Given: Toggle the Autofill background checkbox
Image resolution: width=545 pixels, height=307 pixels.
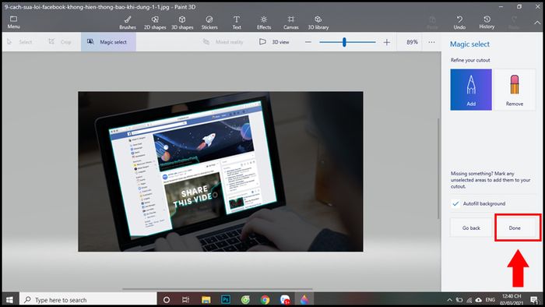Looking at the screenshot, I should click(x=455, y=203).
